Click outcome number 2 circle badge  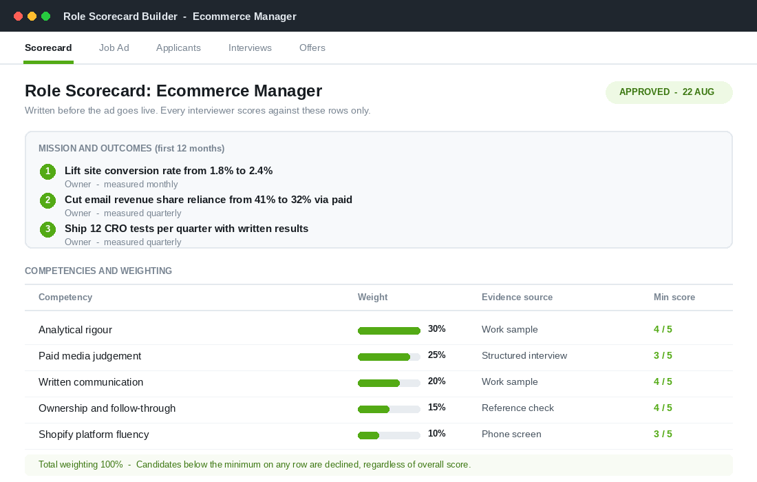(47, 200)
